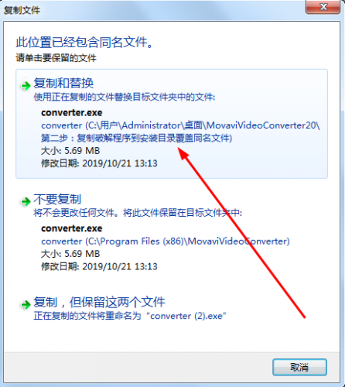
Task: Click the Program Files (x86) destination path
Action: [x=166, y=241]
